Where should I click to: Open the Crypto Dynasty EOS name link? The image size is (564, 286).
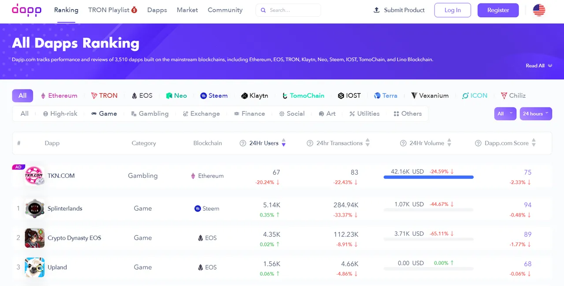point(74,238)
